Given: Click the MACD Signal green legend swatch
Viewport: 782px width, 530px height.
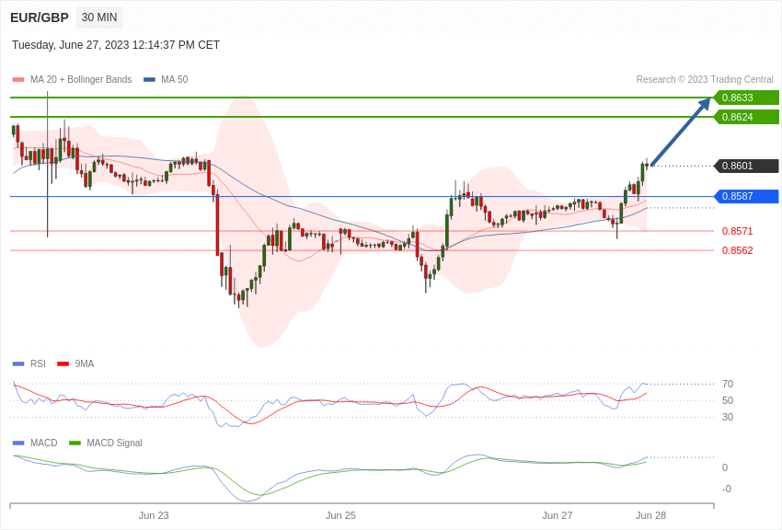Looking at the screenshot, I should [75, 443].
